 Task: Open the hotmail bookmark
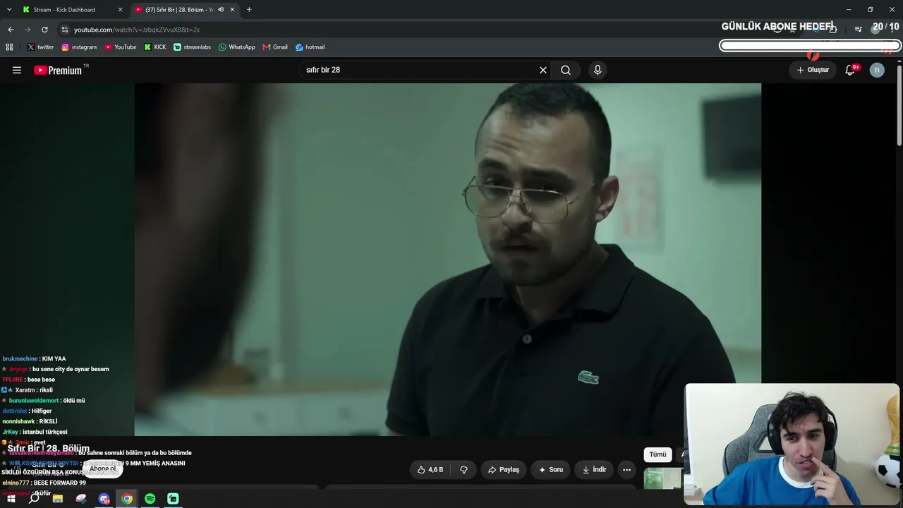[310, 47]
